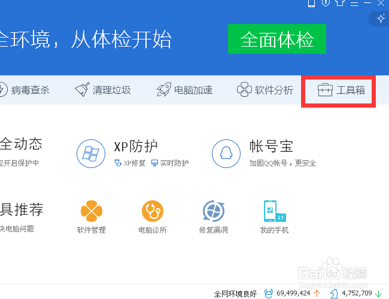Click the 软件管理 label
The height and width of the screenshot is (299, 389).
coord(92,230)
